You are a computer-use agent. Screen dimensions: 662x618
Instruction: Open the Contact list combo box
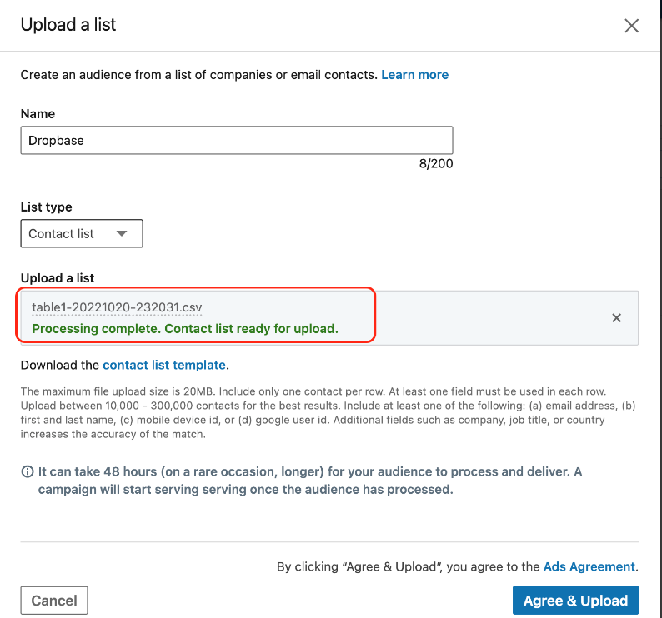81,234
